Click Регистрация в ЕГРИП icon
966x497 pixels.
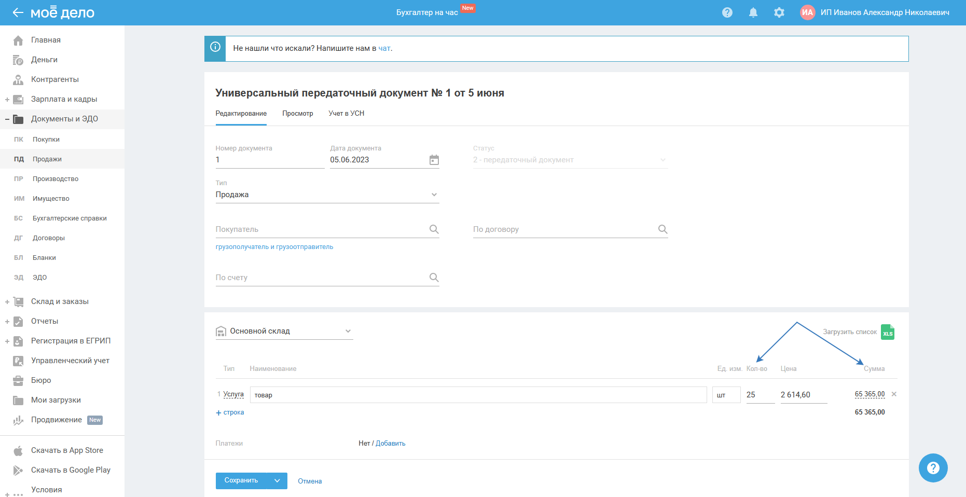tap(18, 341)
